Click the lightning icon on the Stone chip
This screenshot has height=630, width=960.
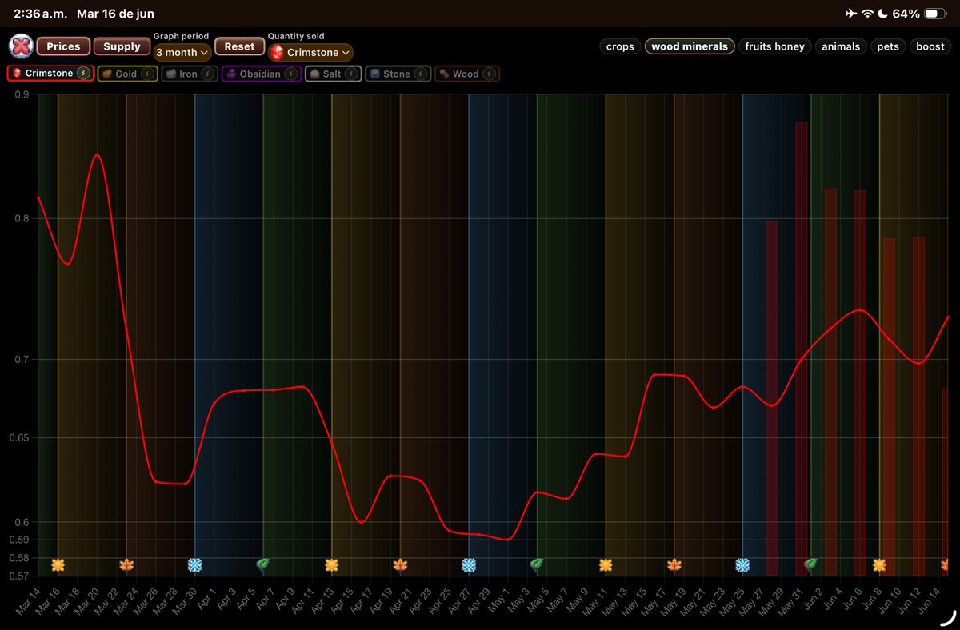pos(421,74)
